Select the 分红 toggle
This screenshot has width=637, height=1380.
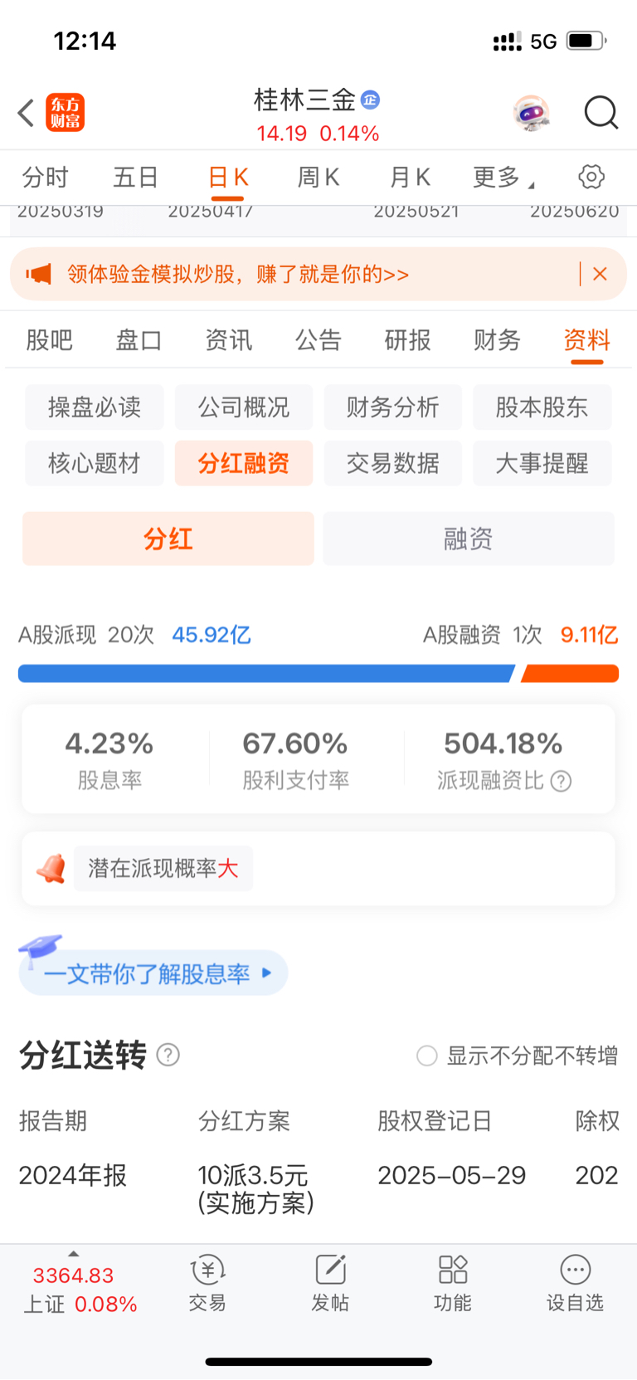pyautogui.click(x=168, y=539)
